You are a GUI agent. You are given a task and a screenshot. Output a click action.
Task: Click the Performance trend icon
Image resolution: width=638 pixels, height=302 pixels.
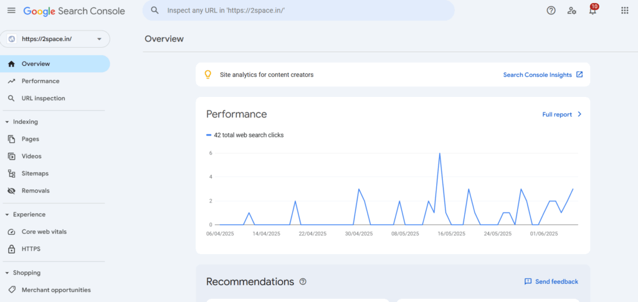pyautogui.click(x=11, y=81)
